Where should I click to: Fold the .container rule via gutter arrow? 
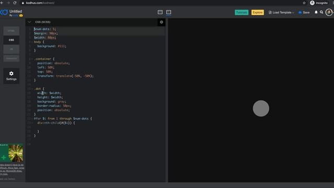pyautogui.click(x=32, y=59)
